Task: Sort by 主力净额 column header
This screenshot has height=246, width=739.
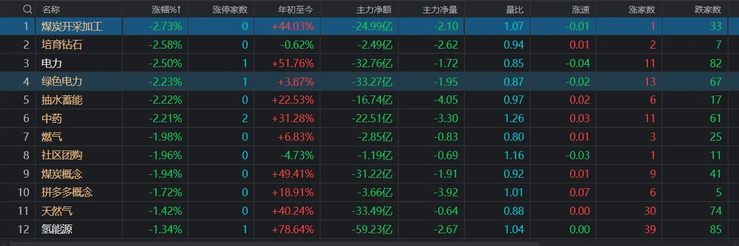Action: tap(374, 9)
